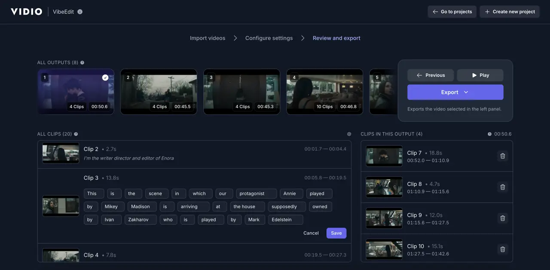The height and width of the screenshot is (270, 550).
Task: Open the clips settings gear icon
Action: click(x=349, y=134)
